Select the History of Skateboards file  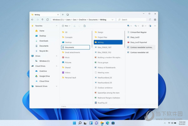click(x=108, y=67)
